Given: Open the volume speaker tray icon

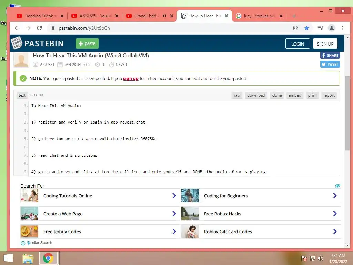Looking at the screenshot, I should pyautogui.click(x=320, y=258).
